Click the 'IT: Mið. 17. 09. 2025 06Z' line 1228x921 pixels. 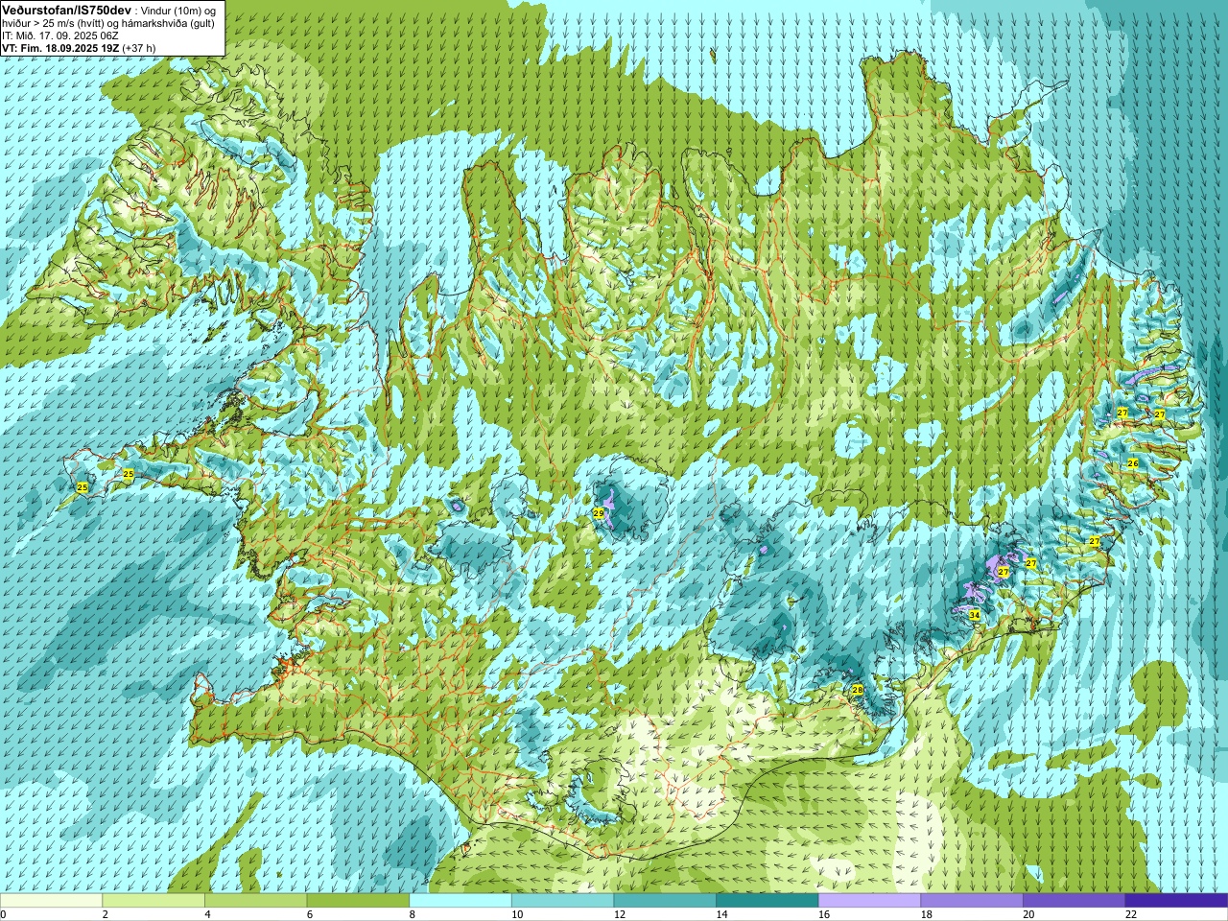coord(60,35)
